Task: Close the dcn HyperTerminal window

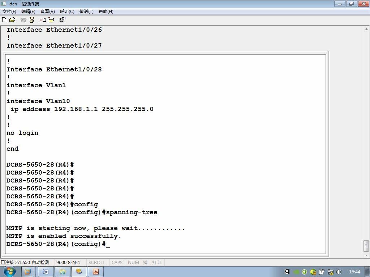Action: pos(363,4)
